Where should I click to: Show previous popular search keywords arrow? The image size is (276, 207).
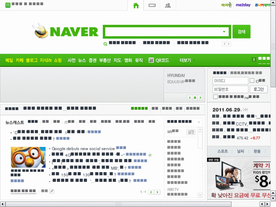(x=224, y=44)
